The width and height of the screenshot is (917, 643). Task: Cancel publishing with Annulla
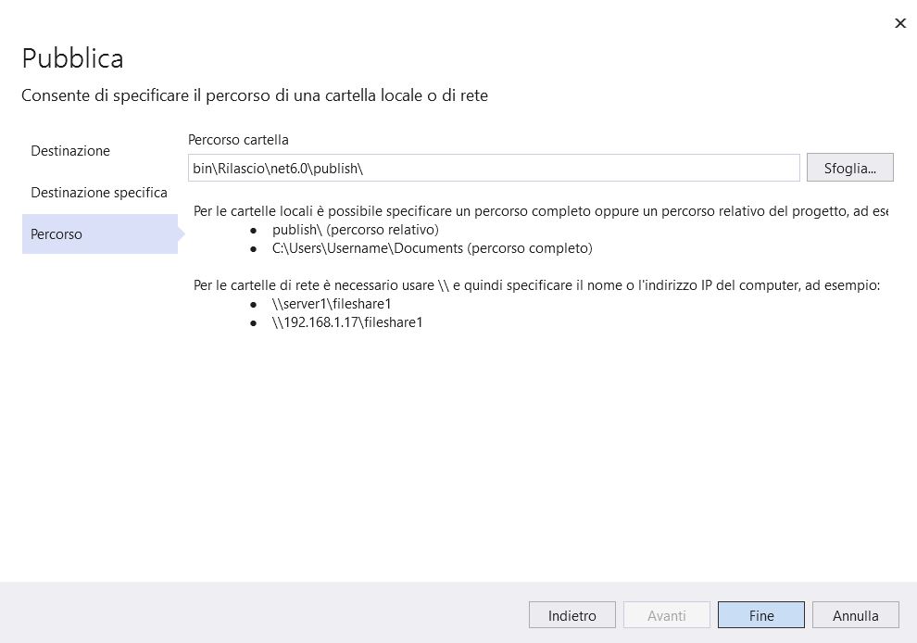click(856, 615)
